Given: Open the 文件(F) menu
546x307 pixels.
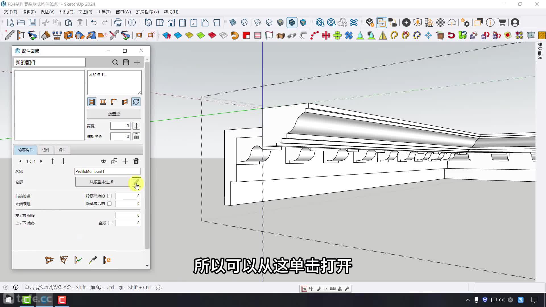Looking at the screenshot, I should tap(11, 12).
